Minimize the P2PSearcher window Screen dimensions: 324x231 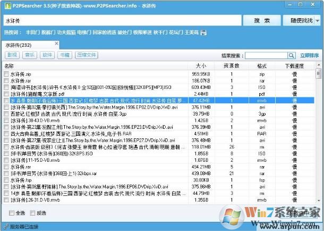[x=291, y=5]
